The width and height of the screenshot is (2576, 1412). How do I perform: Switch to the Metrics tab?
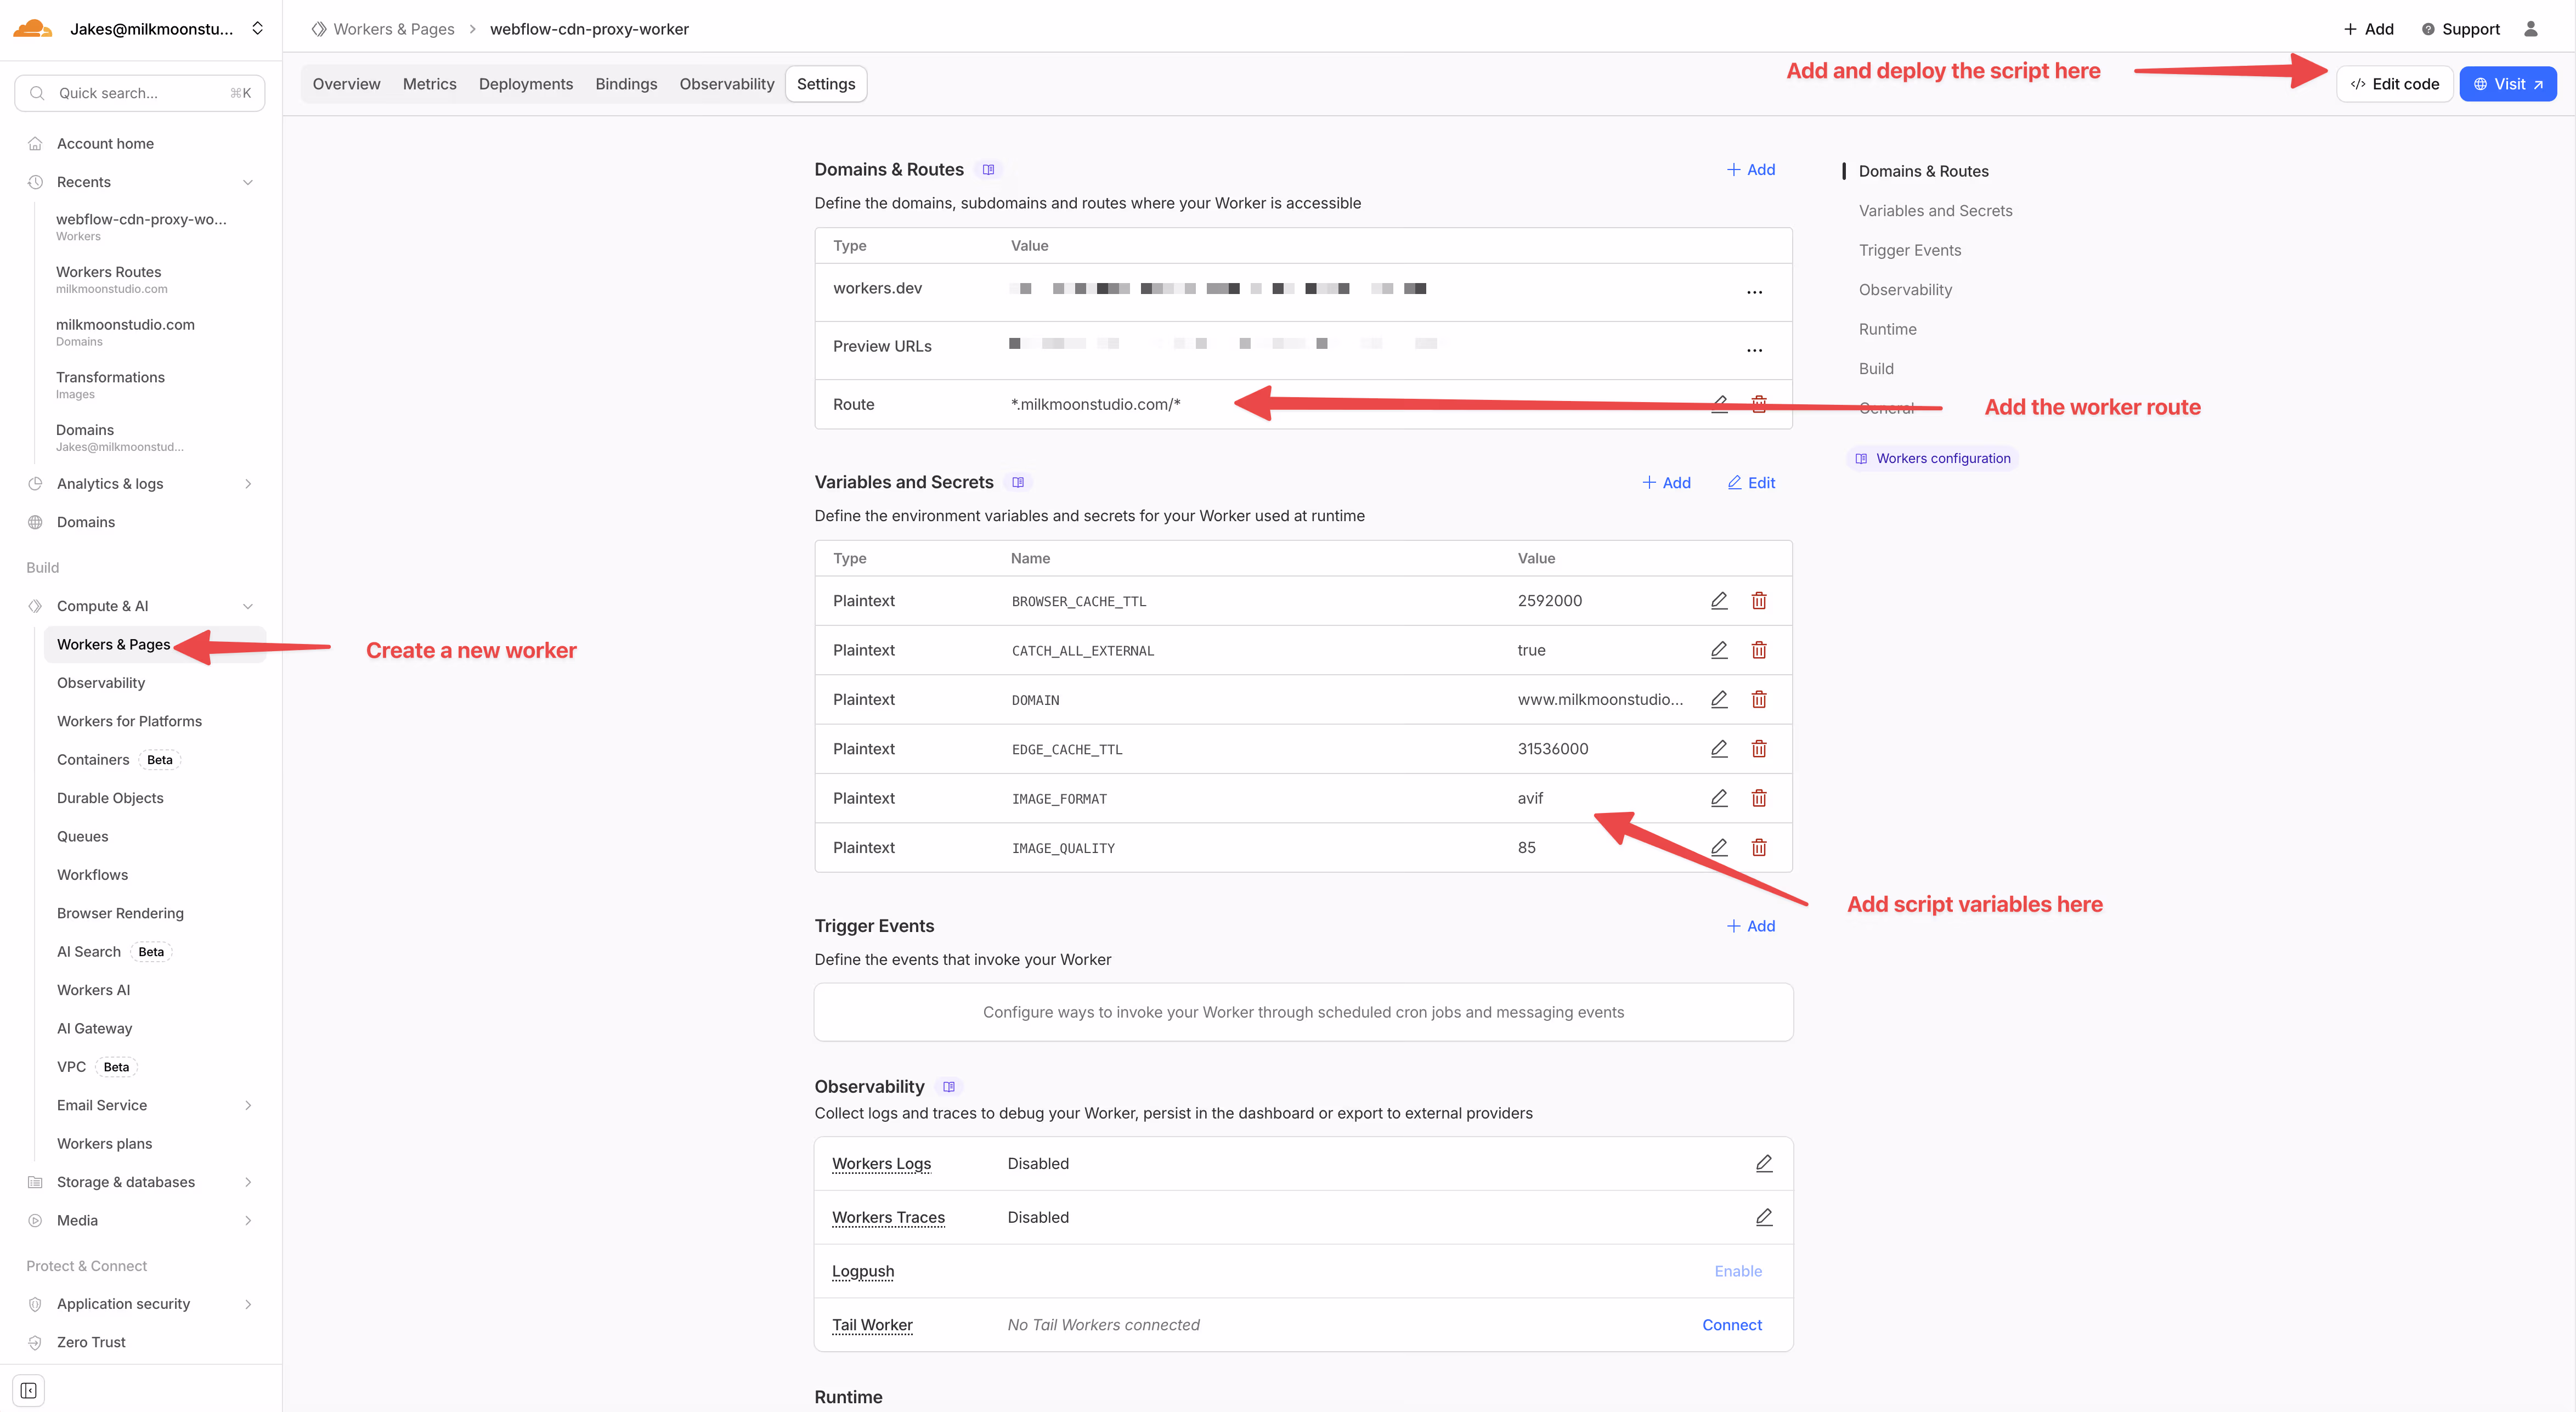point(429,84)
